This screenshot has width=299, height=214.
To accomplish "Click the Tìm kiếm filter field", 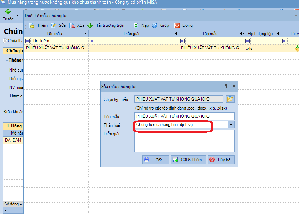I will coord(60,41).
